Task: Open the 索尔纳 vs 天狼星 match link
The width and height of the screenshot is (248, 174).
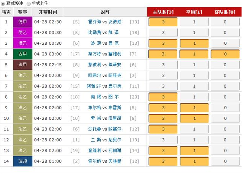Action: [105, 161]
